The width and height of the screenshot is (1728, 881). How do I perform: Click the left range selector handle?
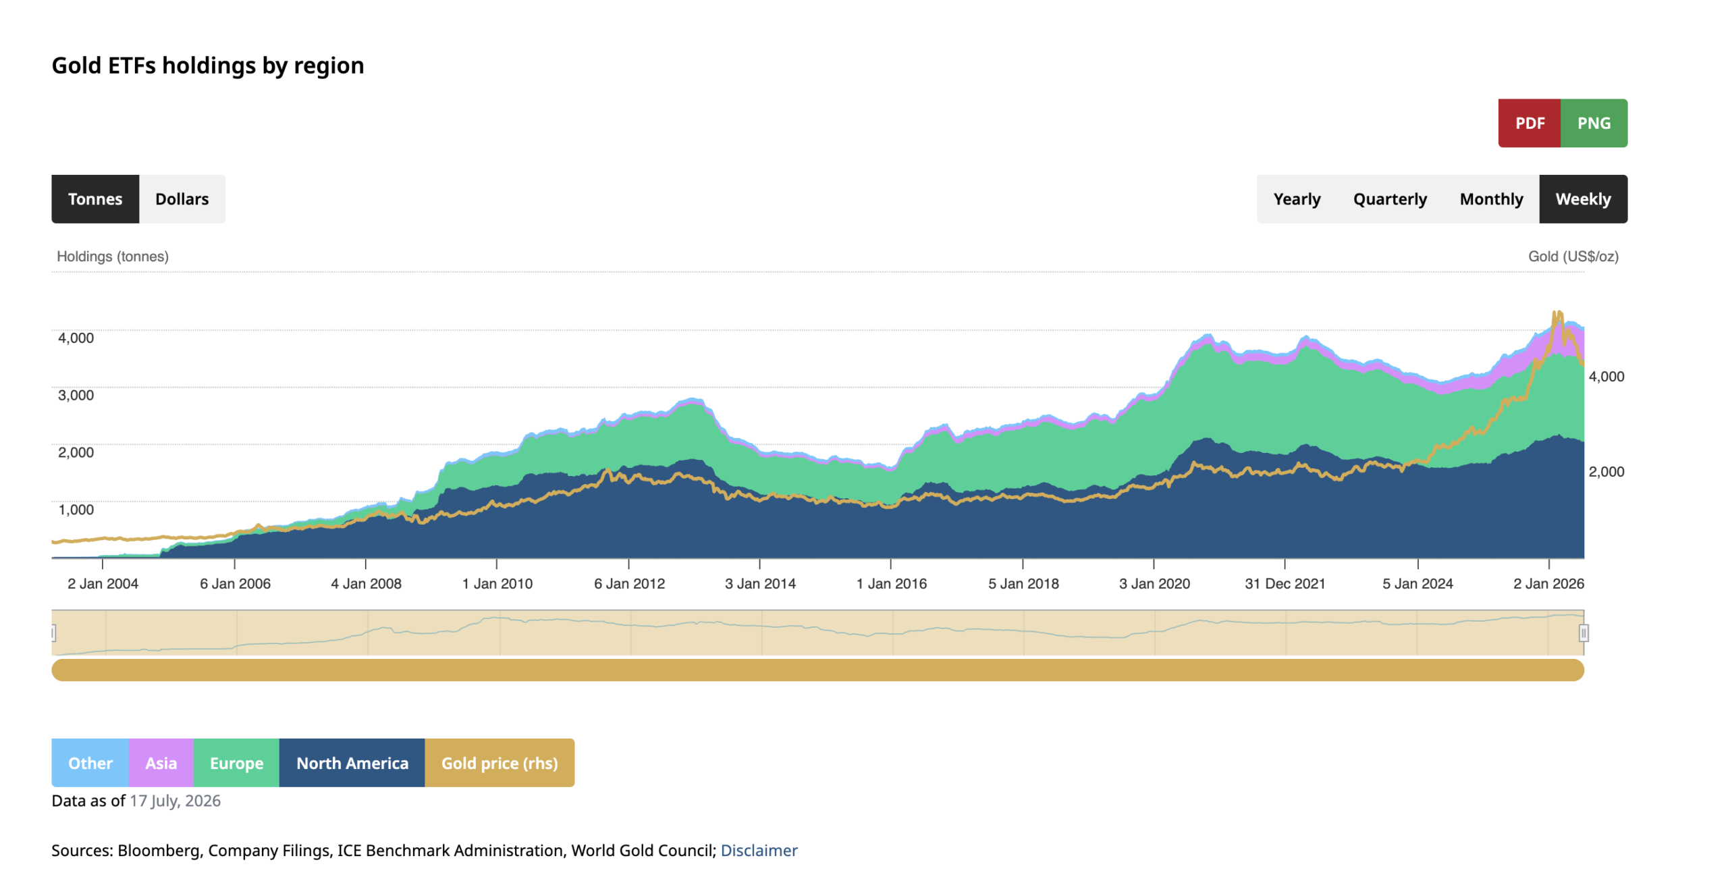coord(53,633)
